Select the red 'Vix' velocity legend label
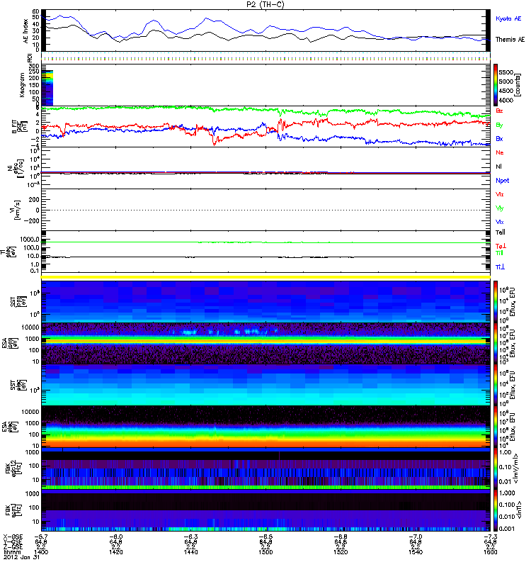This screenshot has width=531, height=567. tap(500, 194)
